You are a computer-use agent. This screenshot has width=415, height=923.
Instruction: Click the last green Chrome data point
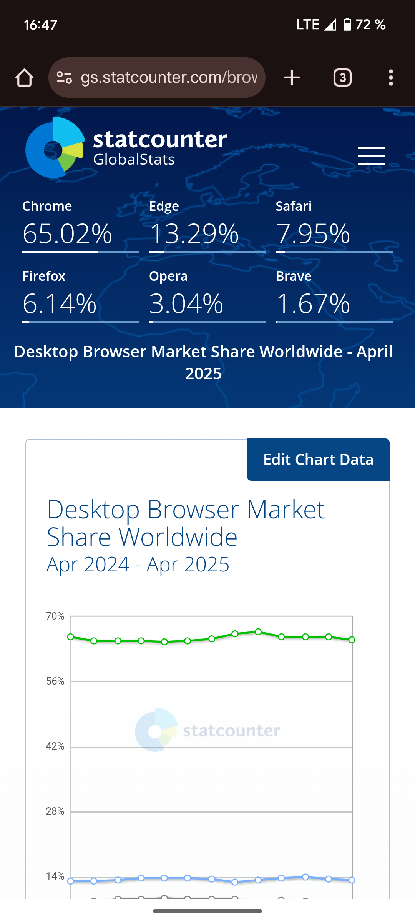click(352, 640)
